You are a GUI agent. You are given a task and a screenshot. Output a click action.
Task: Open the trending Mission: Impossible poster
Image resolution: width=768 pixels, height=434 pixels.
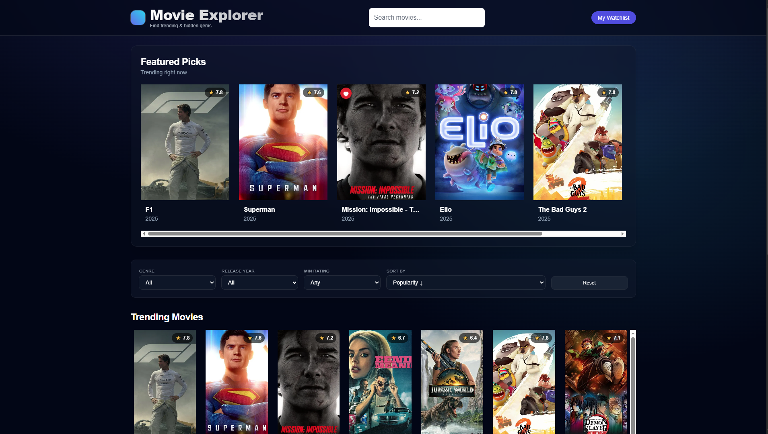(x=309, y=382)
